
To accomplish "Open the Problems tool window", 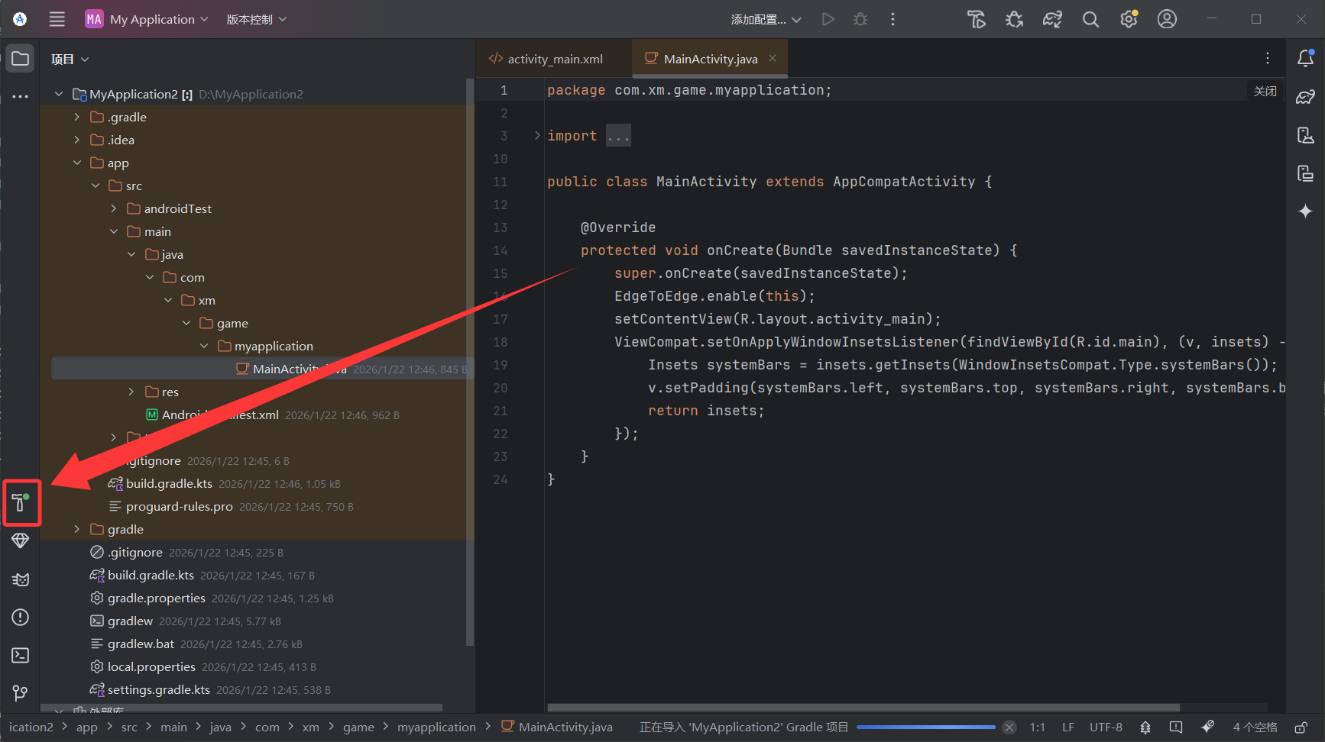I will point(21,618).
